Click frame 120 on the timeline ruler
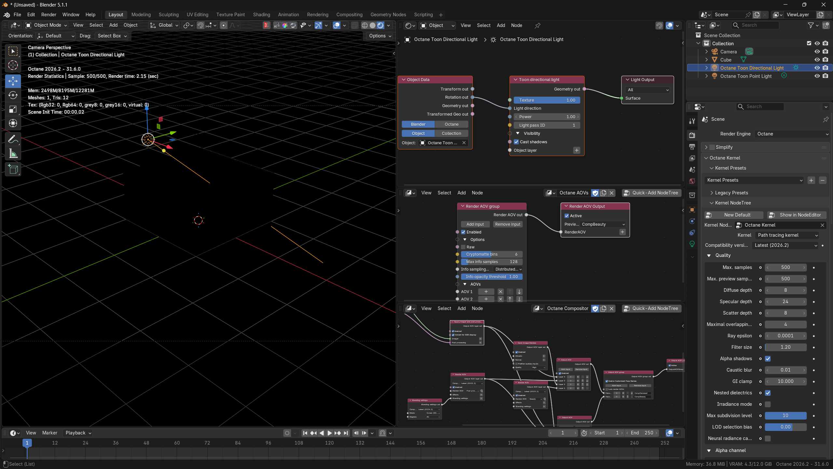 tap(329, 443)
